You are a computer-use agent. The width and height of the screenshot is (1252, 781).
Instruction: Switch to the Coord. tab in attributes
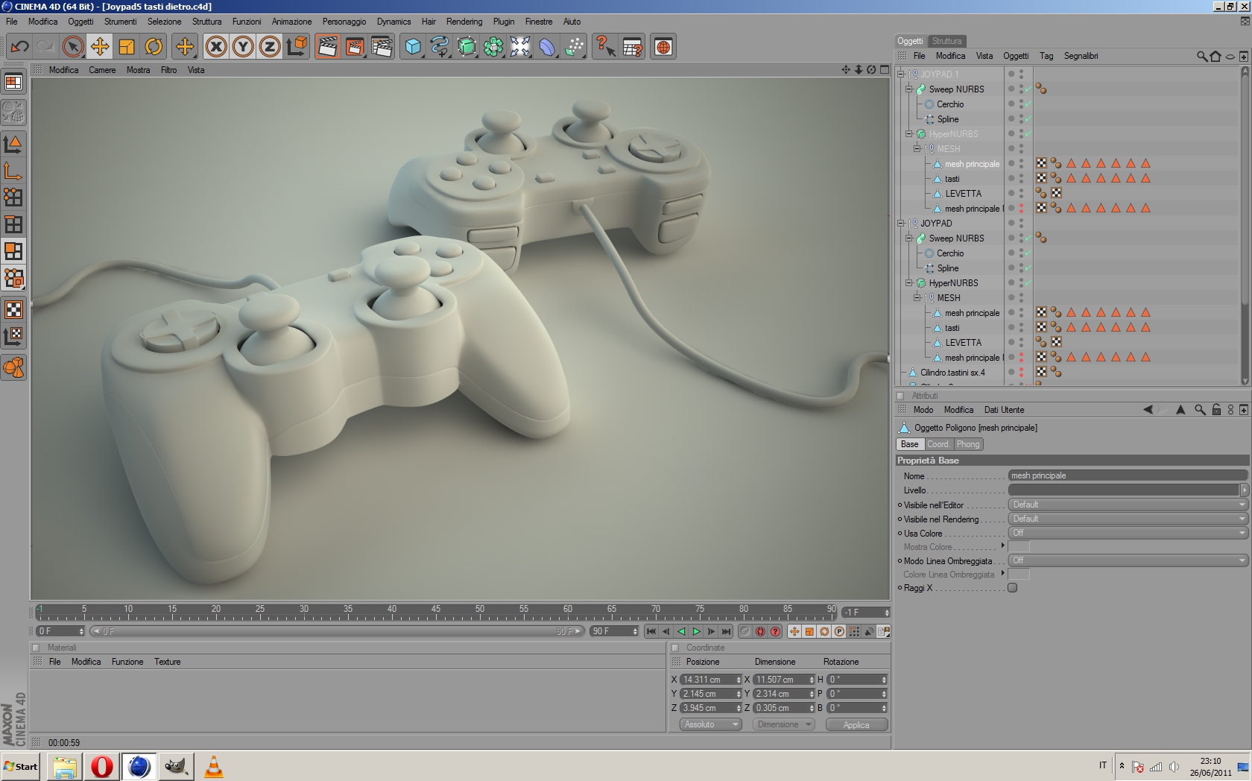[x=938, y=444]
